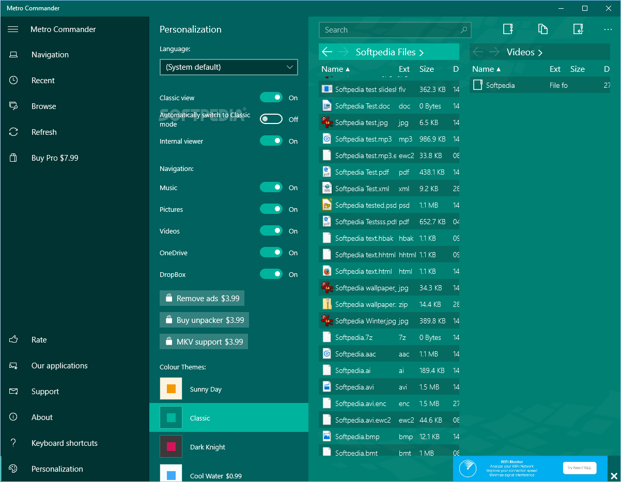Select Softpedia folder in Videos pane
The image size is (621, 482).
540,85
